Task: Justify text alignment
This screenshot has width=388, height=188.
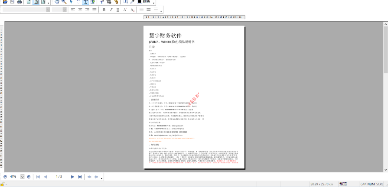Action: click(x=94, y=10)
